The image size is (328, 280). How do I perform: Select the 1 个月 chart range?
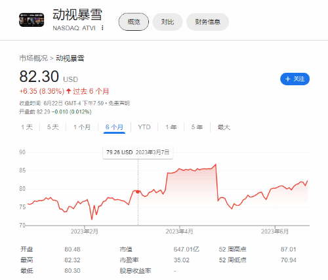tap(82, 127)
